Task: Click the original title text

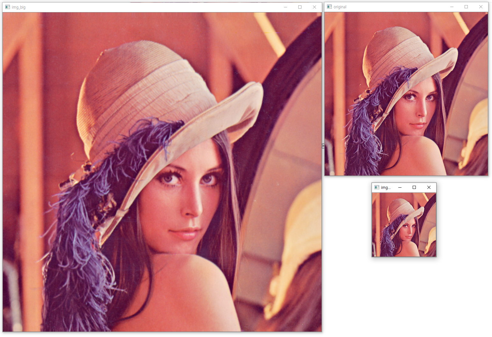Action: point(340,7)
